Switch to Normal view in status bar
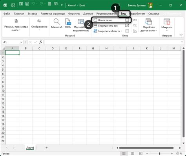The width and height of the screenshot is (186, 156). point(124,153)
